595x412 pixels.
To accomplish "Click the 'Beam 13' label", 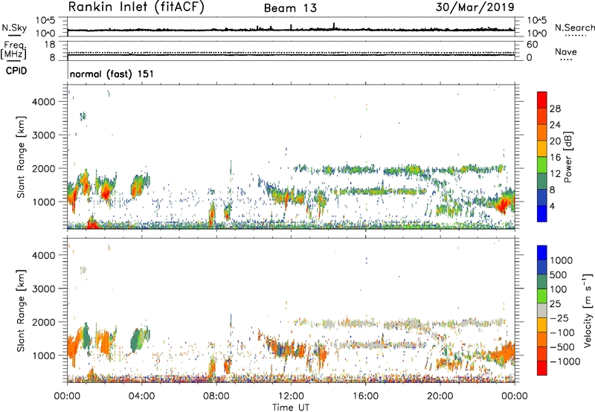I will click(x=290, y=8).
